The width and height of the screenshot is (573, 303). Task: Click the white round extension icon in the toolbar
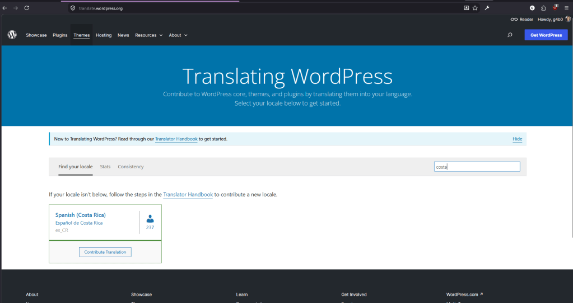click(x=533, y=8)
